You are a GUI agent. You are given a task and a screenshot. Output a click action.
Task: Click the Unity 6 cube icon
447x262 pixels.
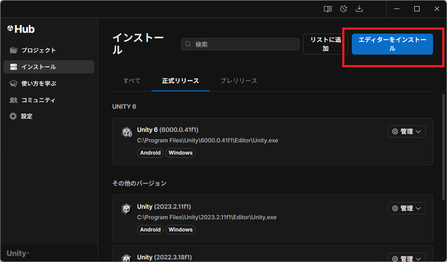click(x=127, y=132)
